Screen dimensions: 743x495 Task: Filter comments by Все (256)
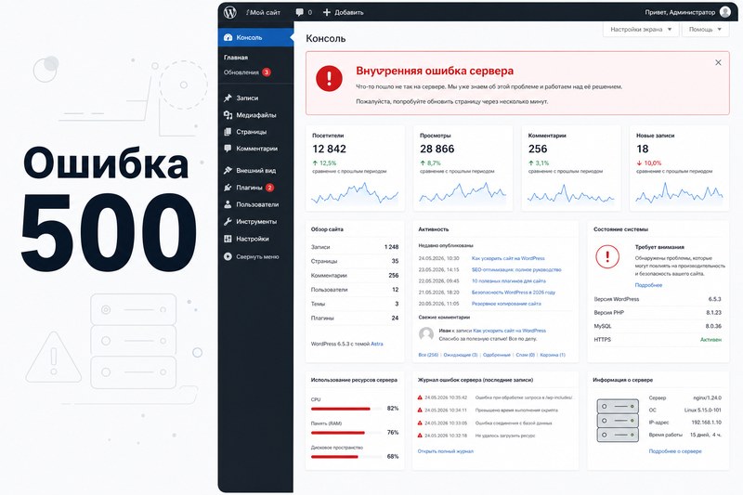tap(428, 355)
